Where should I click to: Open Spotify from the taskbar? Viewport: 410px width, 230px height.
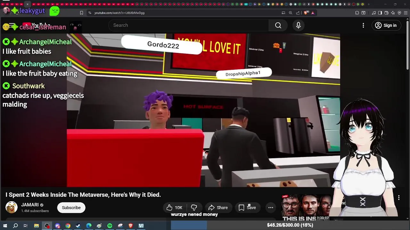tap(110, 226)
